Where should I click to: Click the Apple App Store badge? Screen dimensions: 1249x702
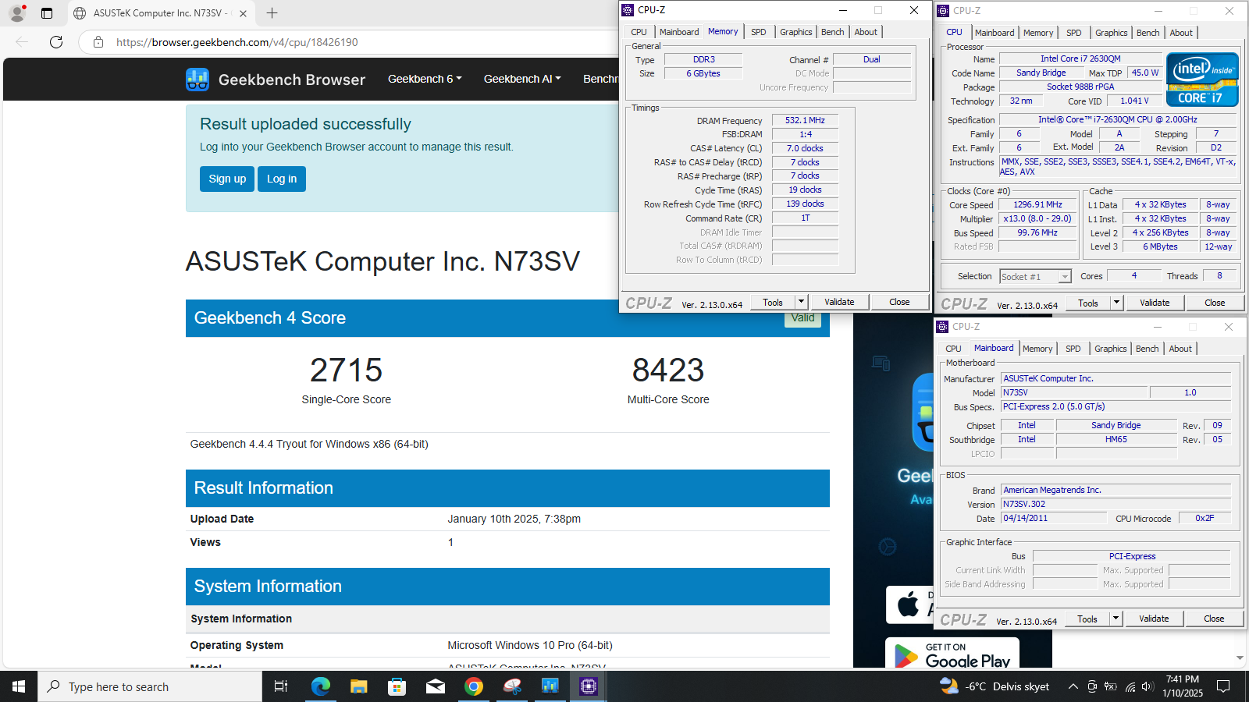click(910, 604)
